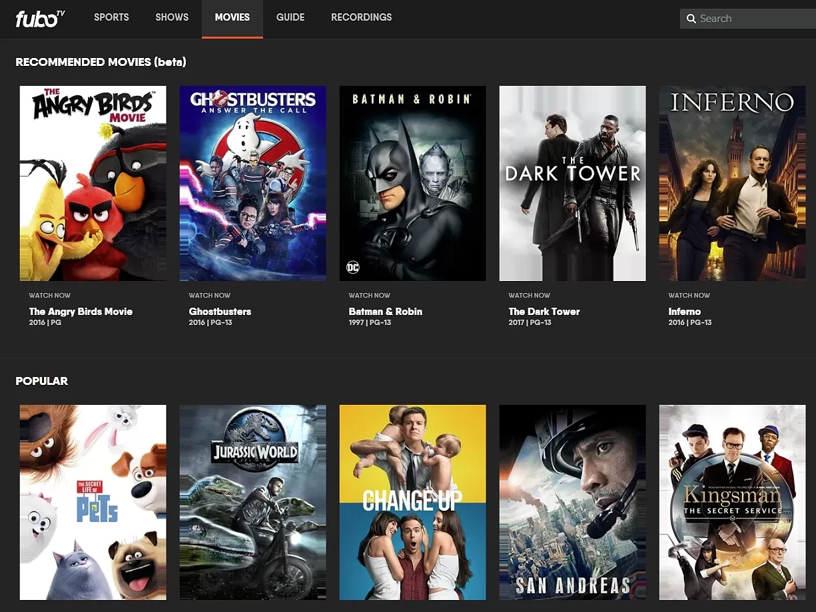Open the Inferno poster
Viewport: 816px width, 612px height.
[x=733, y=183]
